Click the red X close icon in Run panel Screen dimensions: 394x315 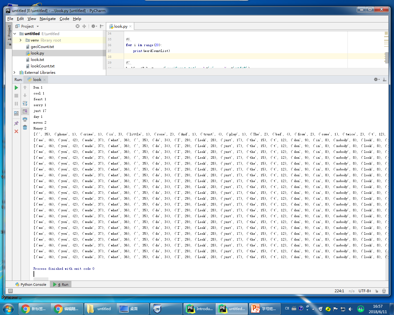tap(16, 131)
